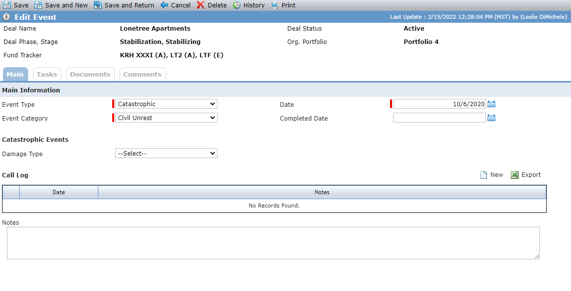Open calendar picker for Date field
Image resolution: width=571 pixels, height=291 pixels.
tap(491, 104)
